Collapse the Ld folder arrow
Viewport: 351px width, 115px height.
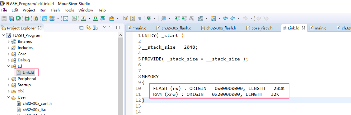click(x=8, y=66)
